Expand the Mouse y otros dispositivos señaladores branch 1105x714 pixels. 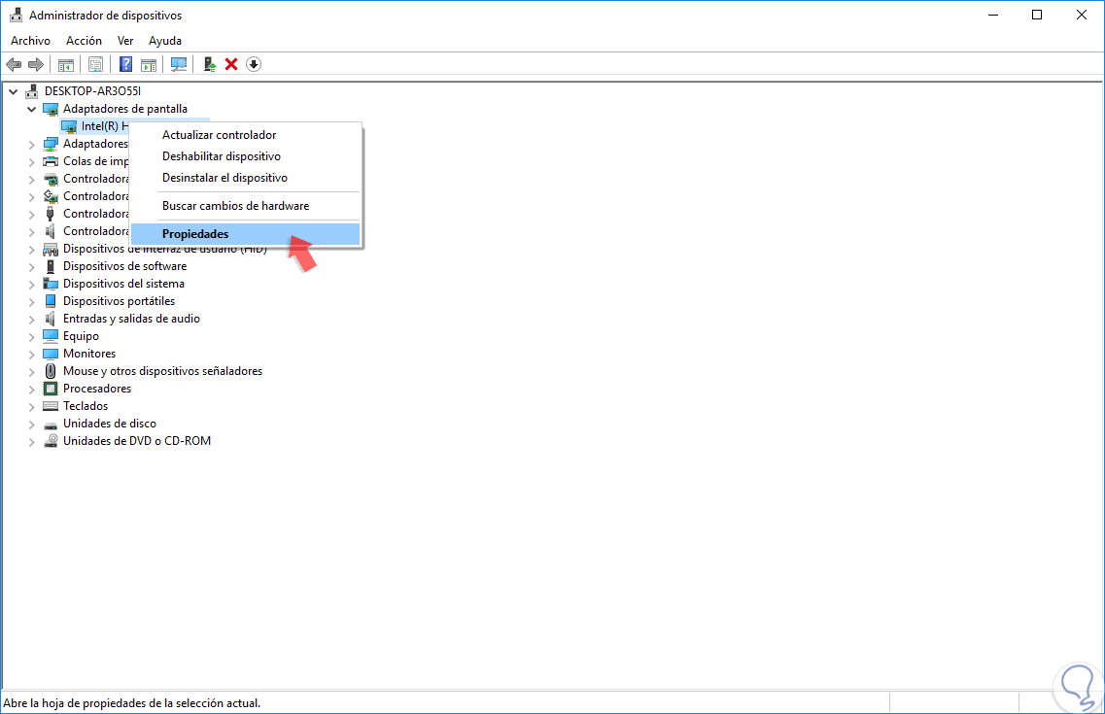(32, 372)
